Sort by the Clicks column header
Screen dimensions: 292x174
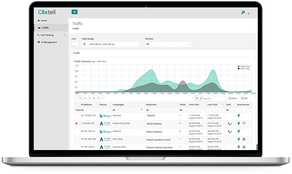pyautogui.click(x=182, y=104)
